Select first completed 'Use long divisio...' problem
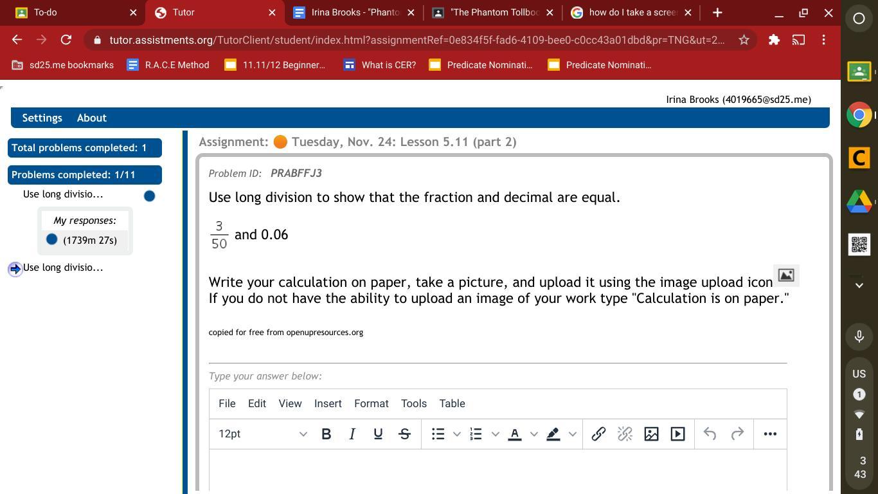878x494 pixels. click(63, 194)
